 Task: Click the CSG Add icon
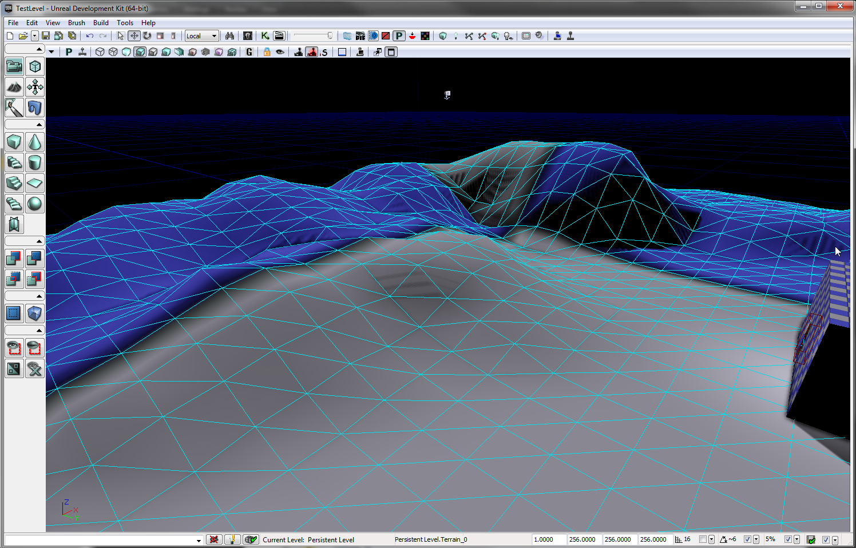(x=14, y=259)
